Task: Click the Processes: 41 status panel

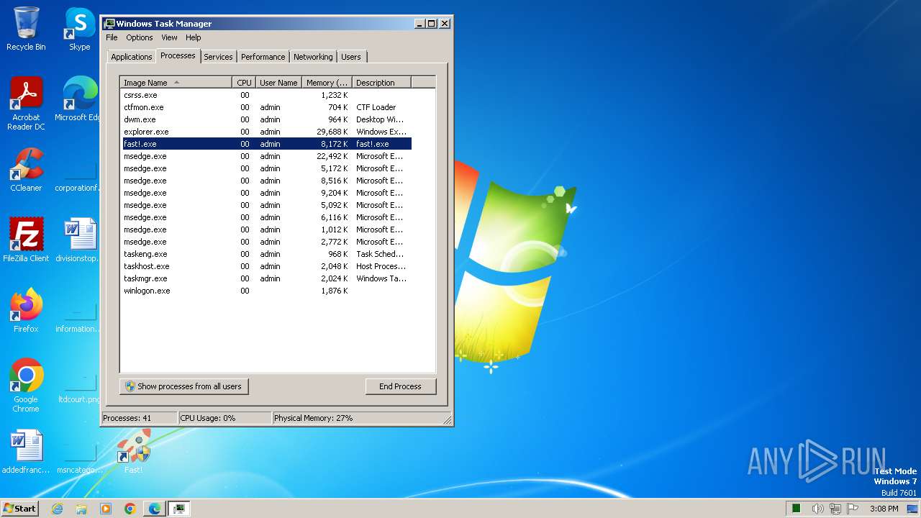Action: (139, 418)
